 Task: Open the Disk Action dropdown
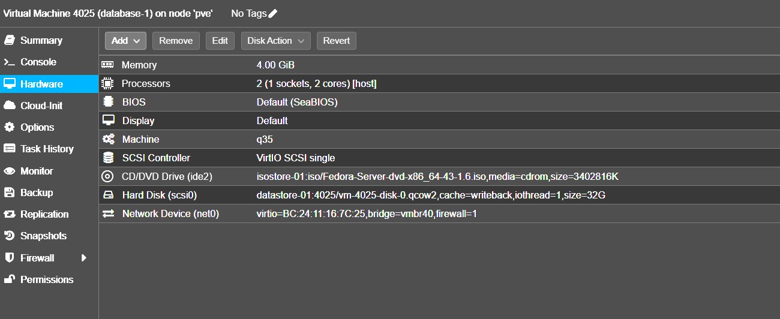[x=276, y=41]
